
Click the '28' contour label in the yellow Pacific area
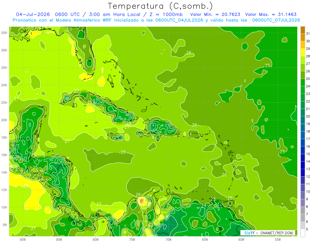(x=25, y=186)
